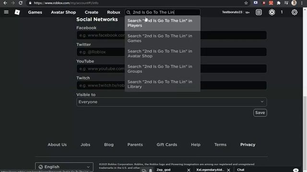Open the Gift Cards footer link
The width and height of the screenshot is (307, 172).
pyautogui.click(x=167, y=145)
